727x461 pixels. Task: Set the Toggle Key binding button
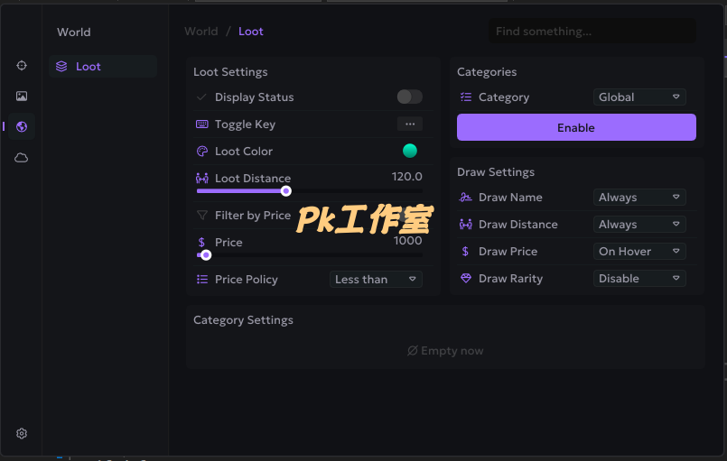410,124
